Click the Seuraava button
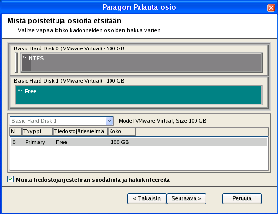The image size is (278, 214). 187,199
